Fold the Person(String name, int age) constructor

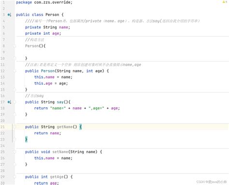(x=14, y=71)
